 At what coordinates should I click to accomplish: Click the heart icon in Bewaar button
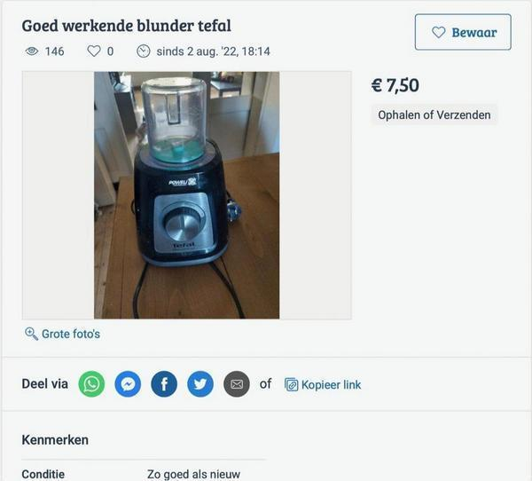[438, 32]
